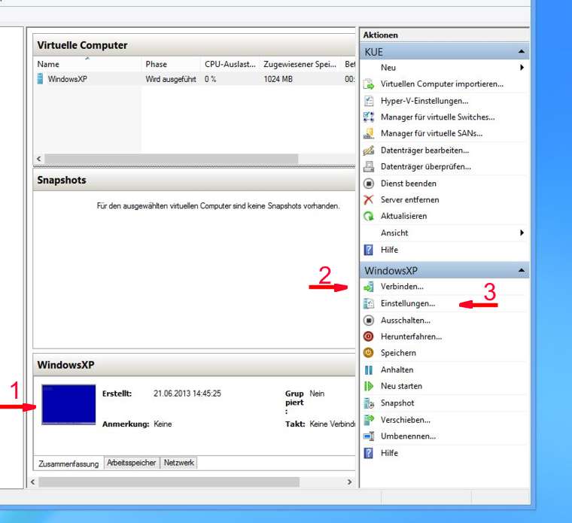Open the Neu menu entry
The image size is (572, 523).
(x=444, y=68)
